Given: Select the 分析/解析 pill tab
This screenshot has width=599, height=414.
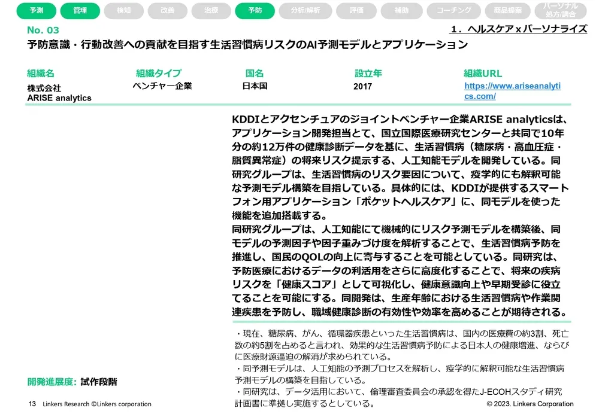Looking at the screenshot, I should tap(305, 11).
